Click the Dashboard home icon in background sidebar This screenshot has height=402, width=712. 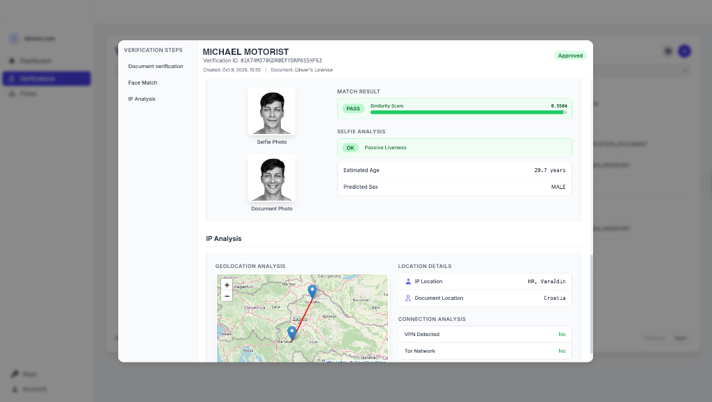(x=13, y=60)
